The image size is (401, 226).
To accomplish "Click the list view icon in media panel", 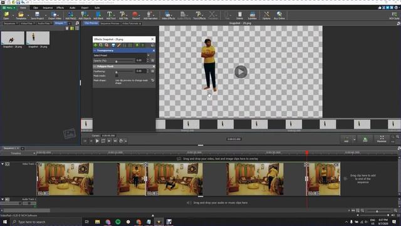I will 77,28.
